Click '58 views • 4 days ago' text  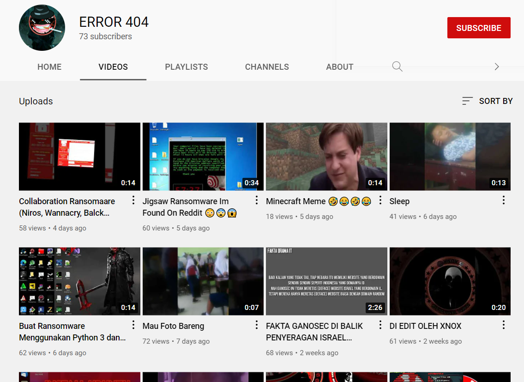53,228
